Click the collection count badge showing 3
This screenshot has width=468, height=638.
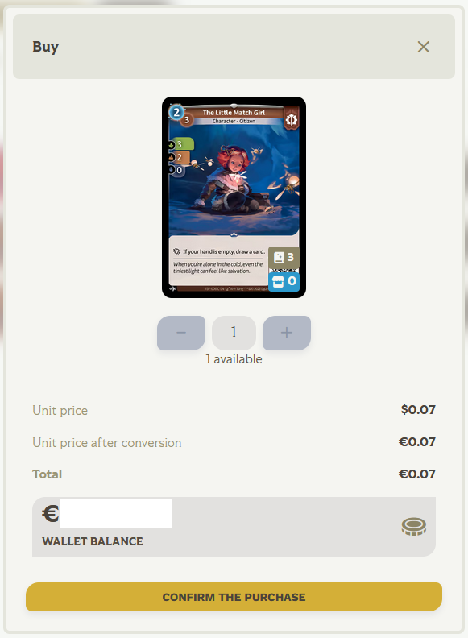click(284, 257)
